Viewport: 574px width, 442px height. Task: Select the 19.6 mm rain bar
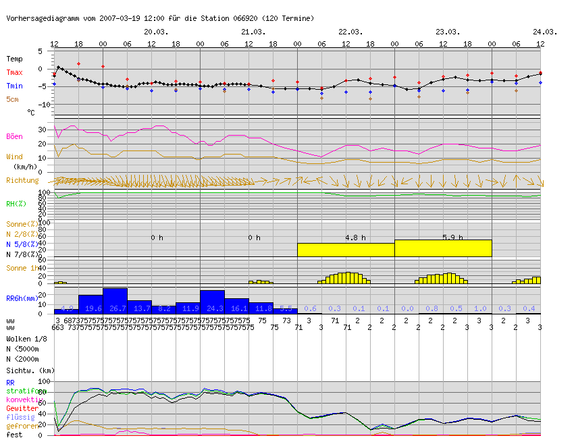(90, 304)
